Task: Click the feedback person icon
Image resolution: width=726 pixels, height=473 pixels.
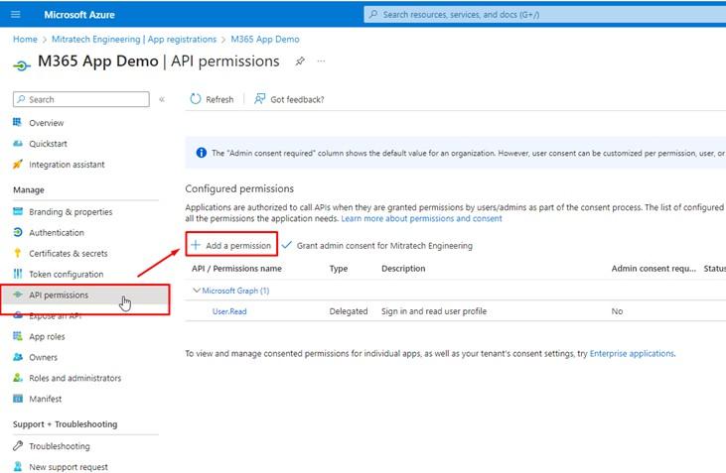Action: [x=259, y=99]
